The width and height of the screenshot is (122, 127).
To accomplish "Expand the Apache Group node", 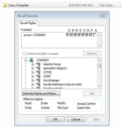I will click(x=32, y=64).
